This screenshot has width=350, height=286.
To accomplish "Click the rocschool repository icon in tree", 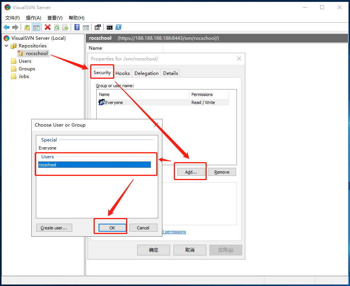I will point(21,53).
